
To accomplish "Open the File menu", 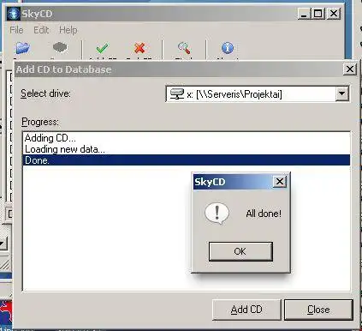I will click(16, 30).
